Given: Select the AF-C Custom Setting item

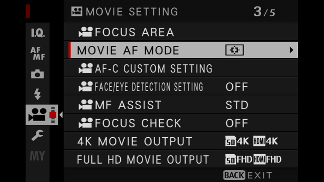Looking at the screenshot, I should (181, 69).
